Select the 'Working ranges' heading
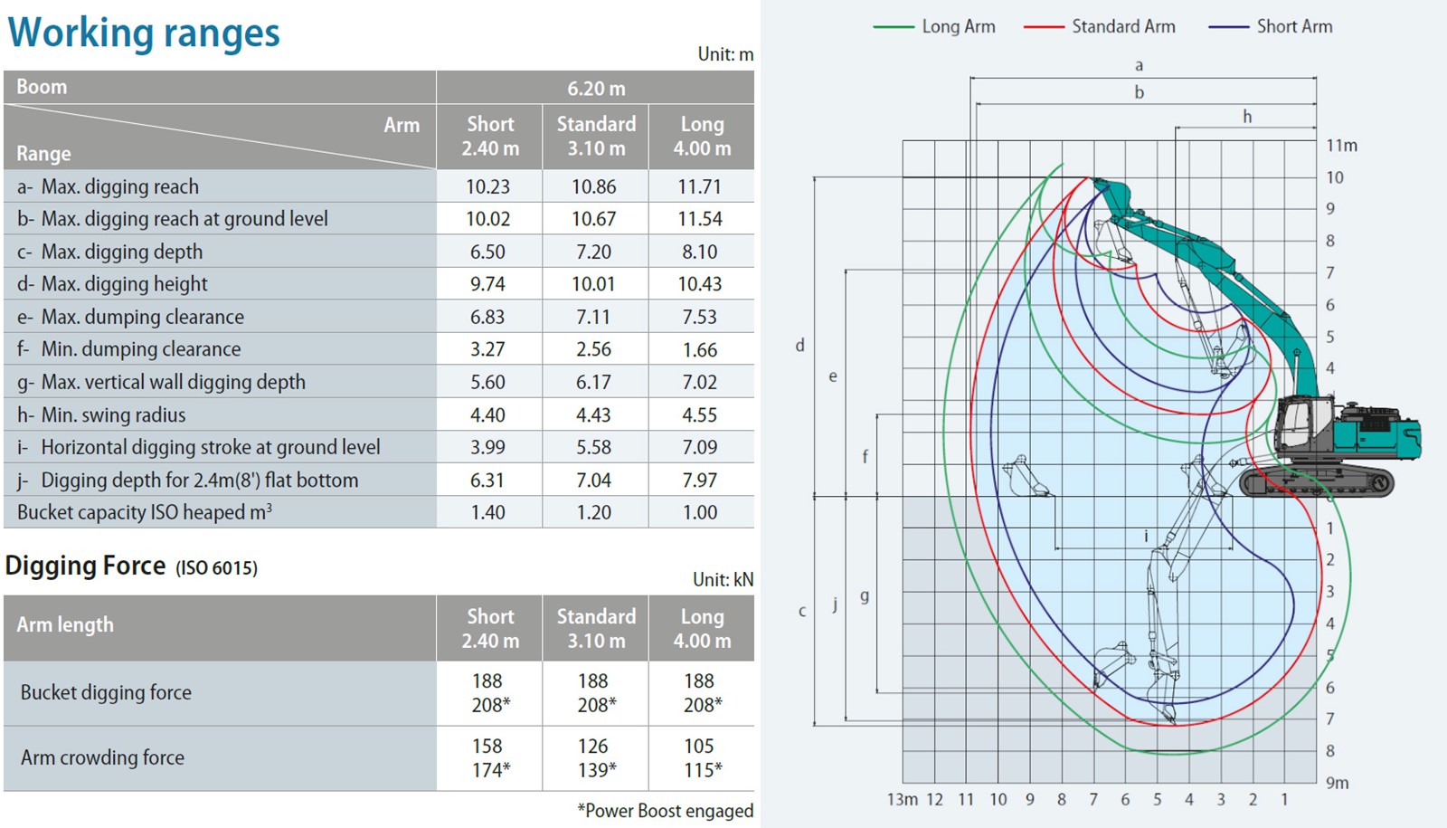This screenshot has height=828, width=1447. tap(144, 33)
